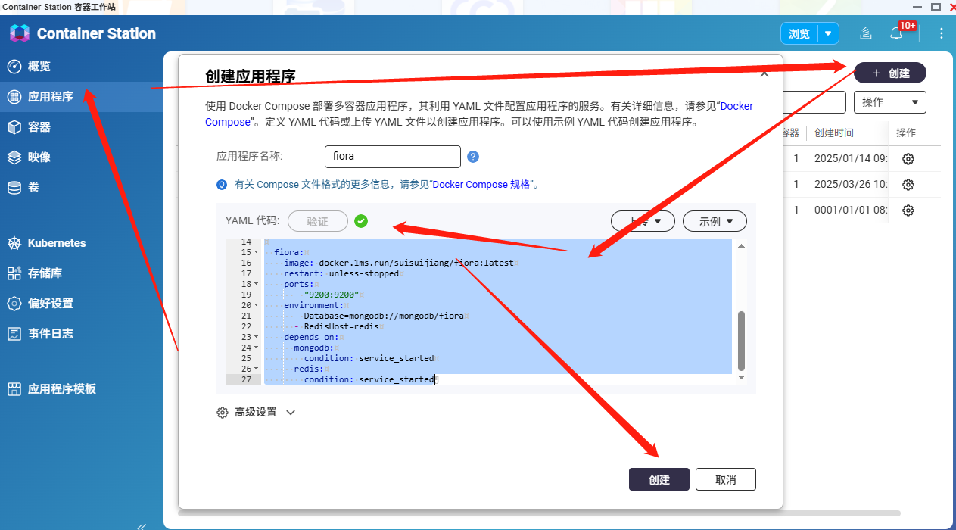Click the Validate (验证) button

[x=318, y=221]
